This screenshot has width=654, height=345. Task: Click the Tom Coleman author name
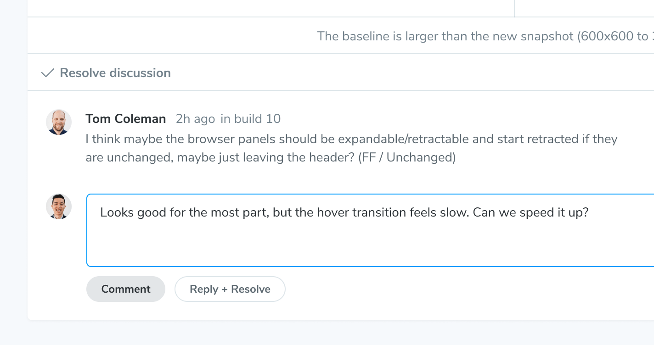tap(125, 119)
